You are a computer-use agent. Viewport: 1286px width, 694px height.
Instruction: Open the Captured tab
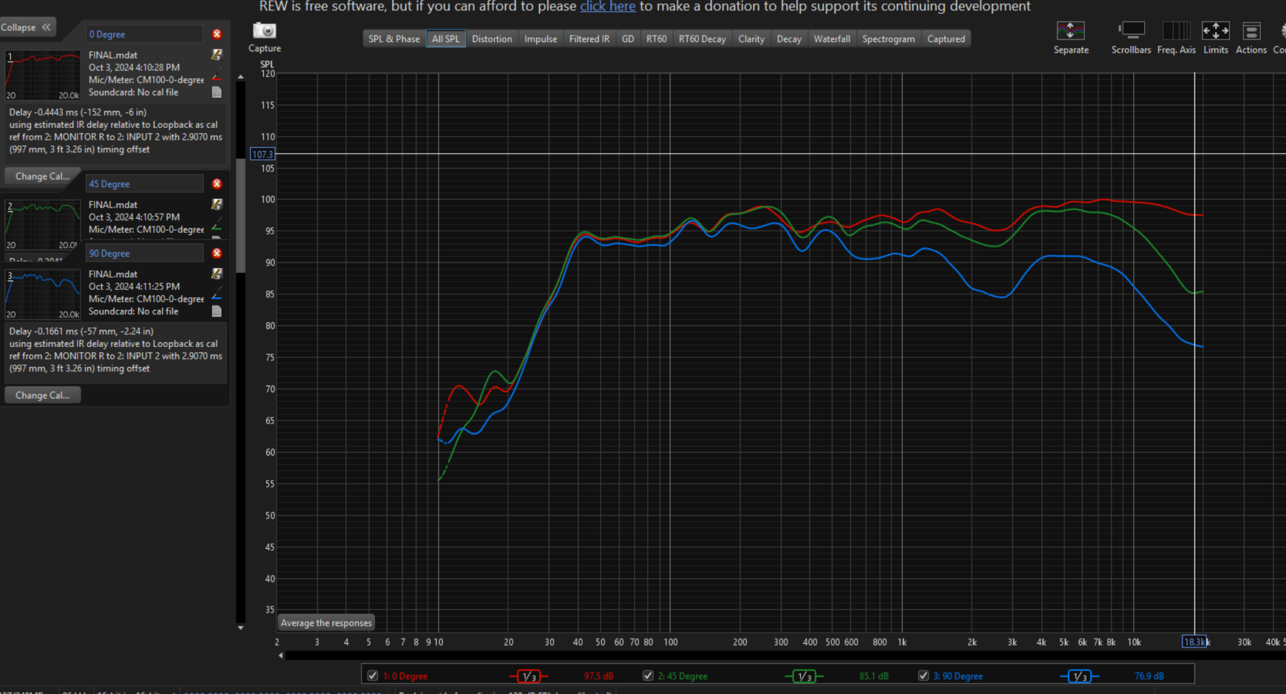click(x=946, y=39)
